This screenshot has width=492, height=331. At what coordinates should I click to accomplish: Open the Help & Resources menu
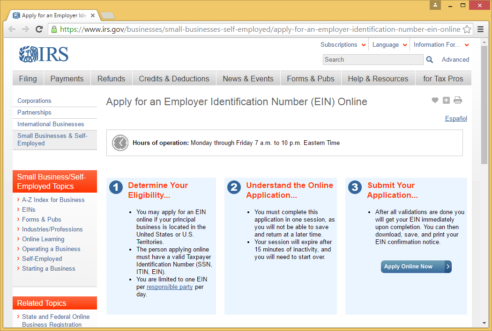(x=378, y=79)
